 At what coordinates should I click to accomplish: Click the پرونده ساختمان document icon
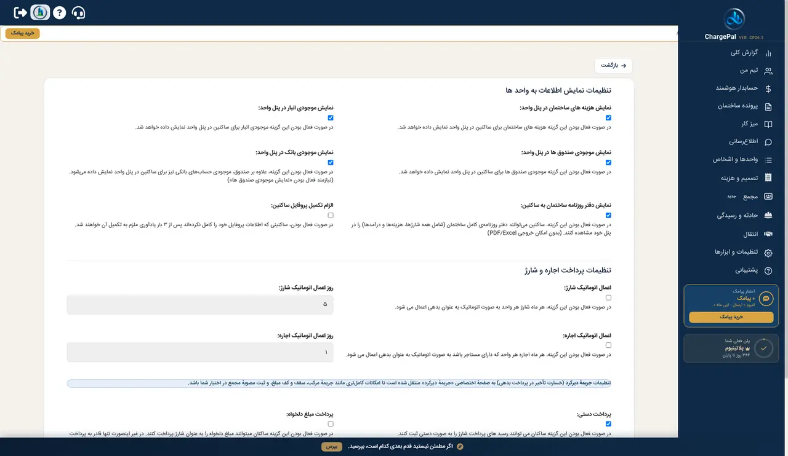(x=768, y=106)
